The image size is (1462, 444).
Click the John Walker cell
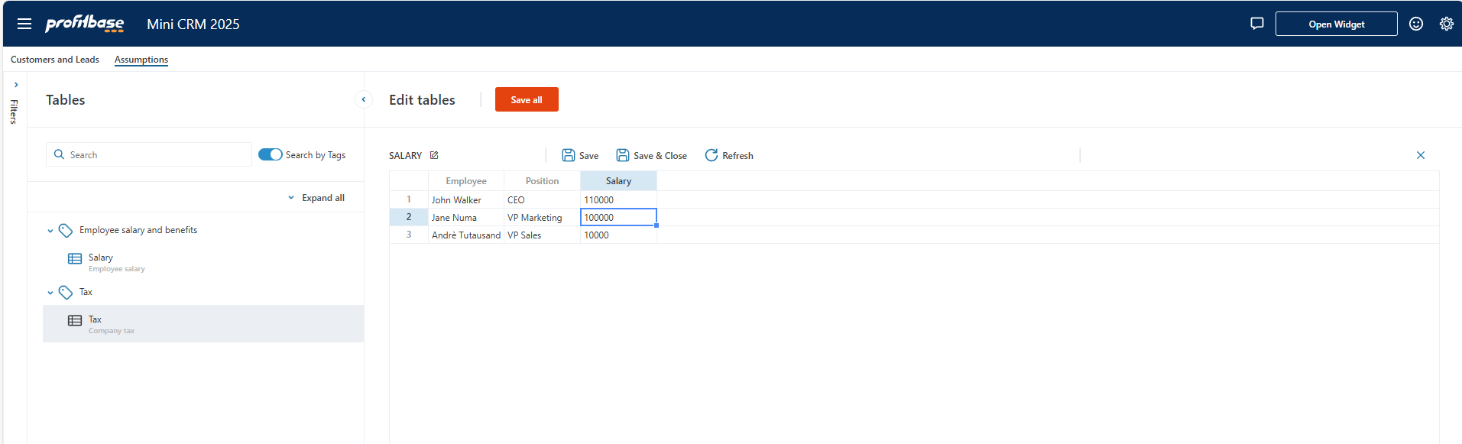point(466,199)
